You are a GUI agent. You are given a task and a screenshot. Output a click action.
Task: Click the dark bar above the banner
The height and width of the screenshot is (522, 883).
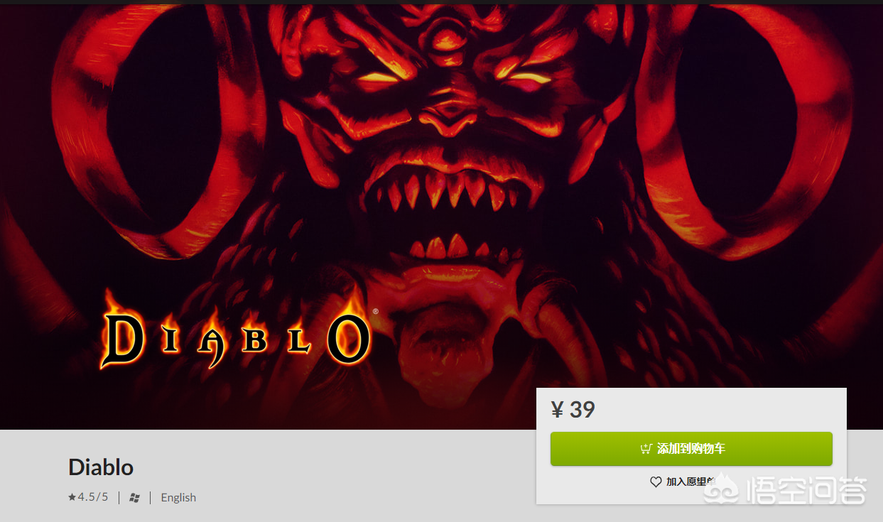(x=441, y=2)
